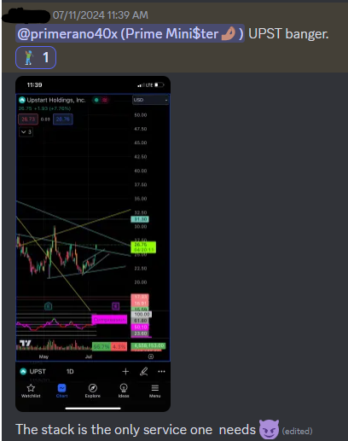Click the current price label 26.76
The width and height of the screenshot is (348, 441).
[143, 247]
